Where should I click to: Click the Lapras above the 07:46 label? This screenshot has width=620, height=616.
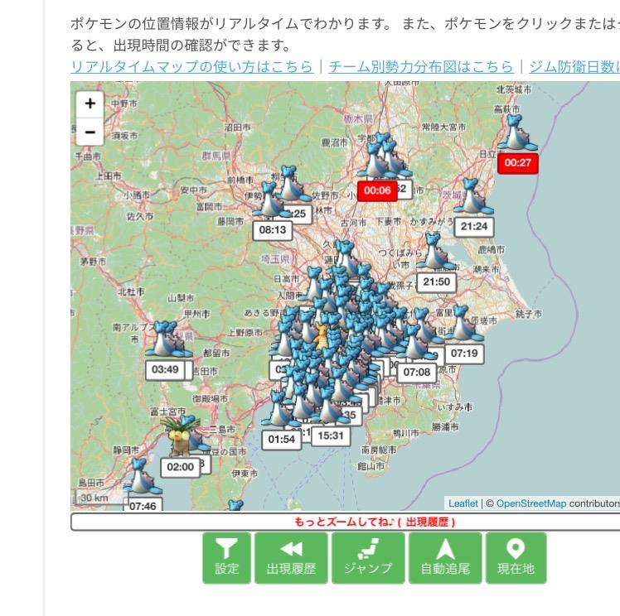(x=142, y=476)
